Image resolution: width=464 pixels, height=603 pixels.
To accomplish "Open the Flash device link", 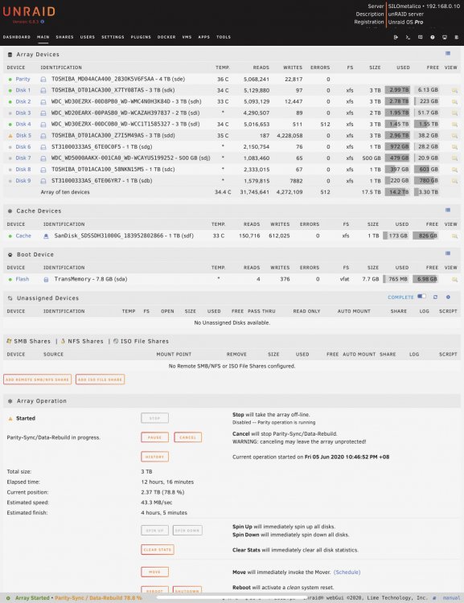I will click(x=23, y=279).
